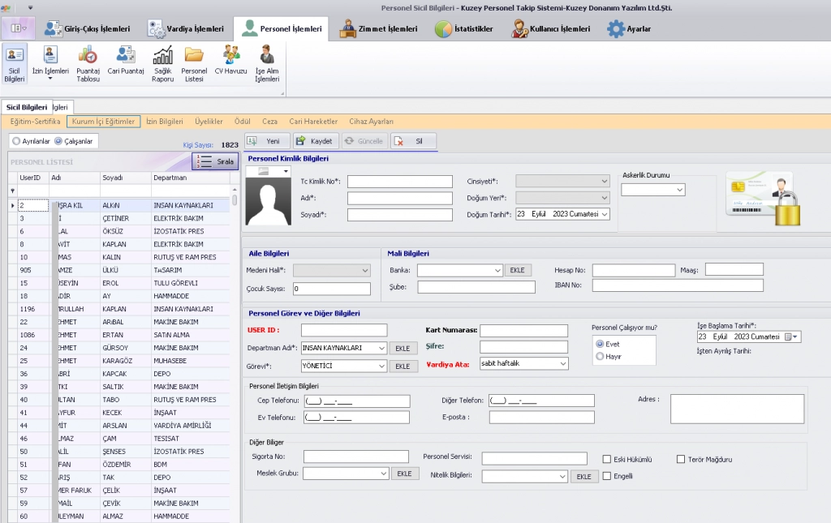Screen dimensions: 831x523
Task: Select the Ayrılanlar radio button
Action: click(x=15, y=141)
